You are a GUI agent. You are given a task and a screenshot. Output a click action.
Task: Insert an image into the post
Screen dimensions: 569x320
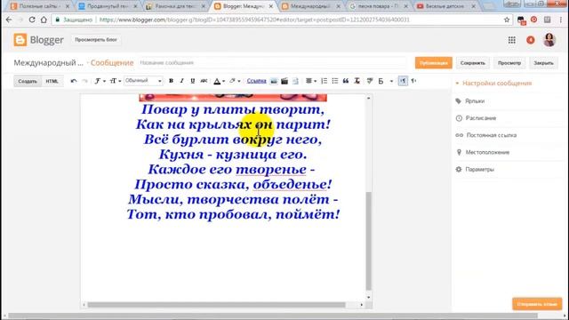coord(274,81)
